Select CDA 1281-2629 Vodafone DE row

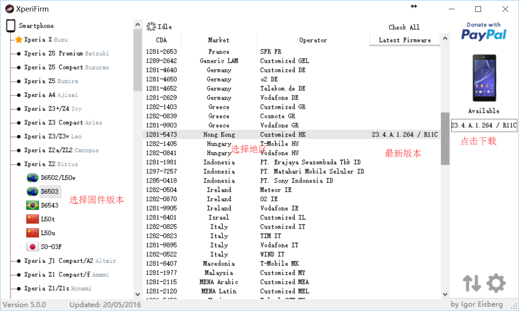click(x=291, y=98)
